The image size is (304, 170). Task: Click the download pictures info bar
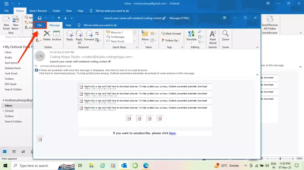[117, 73]
